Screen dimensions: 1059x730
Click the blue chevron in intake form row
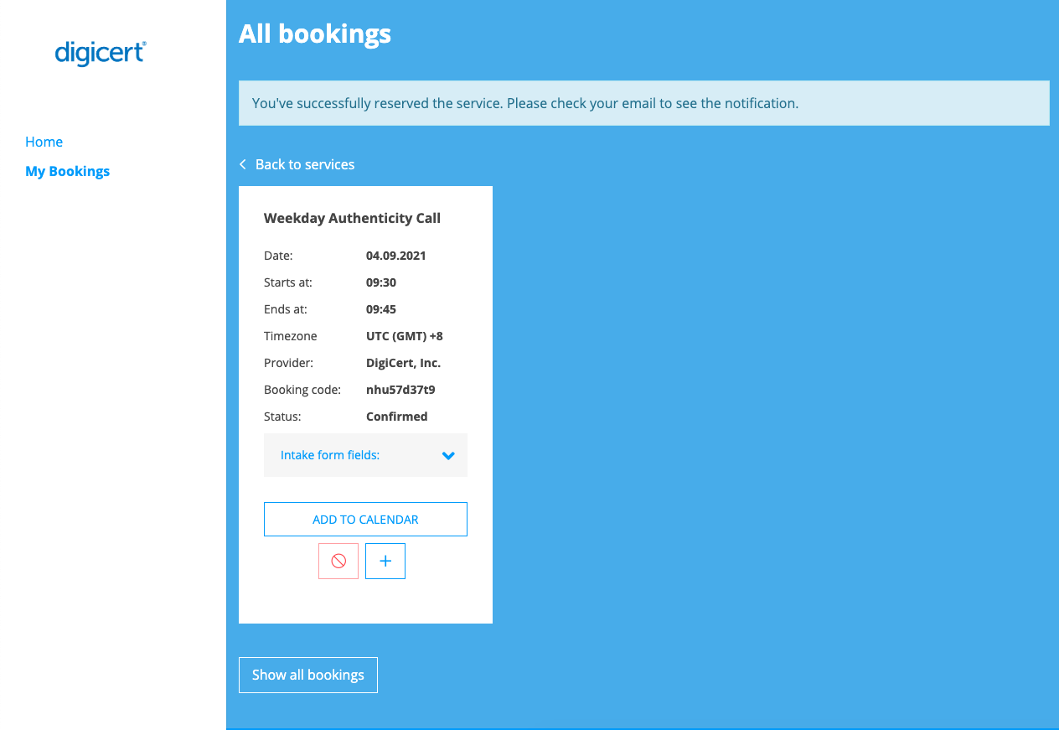click(x=448, y=455)
